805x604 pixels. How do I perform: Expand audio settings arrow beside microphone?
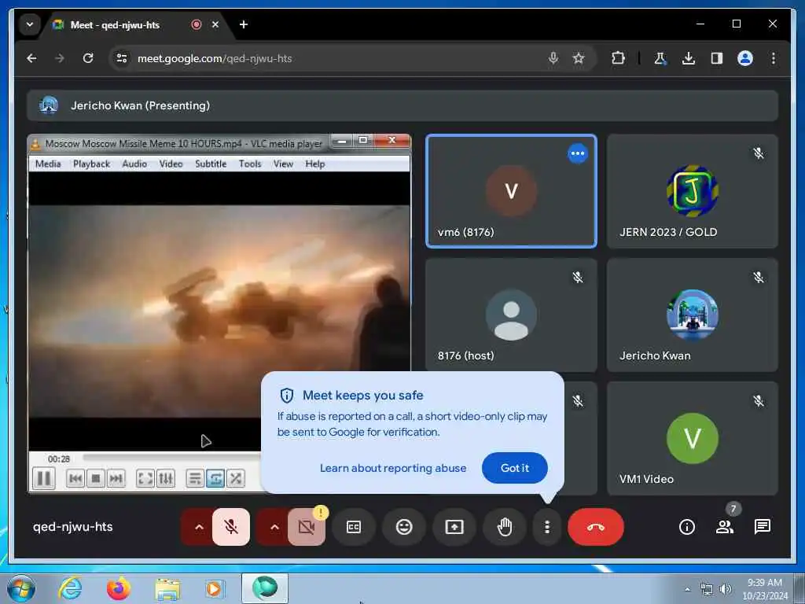pos(199,527)
